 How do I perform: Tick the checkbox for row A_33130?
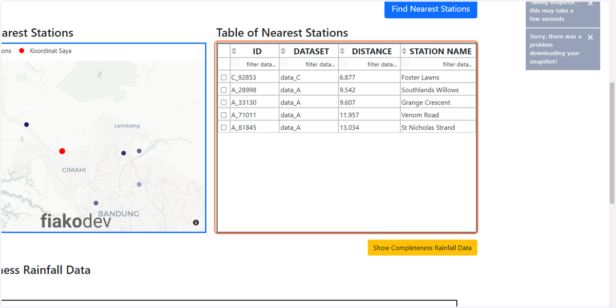224,102
